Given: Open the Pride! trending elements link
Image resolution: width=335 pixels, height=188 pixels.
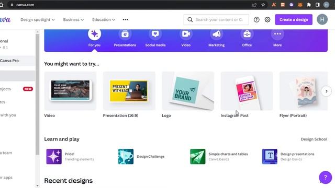Looking at the screenshot, I should tap(79, 157).
